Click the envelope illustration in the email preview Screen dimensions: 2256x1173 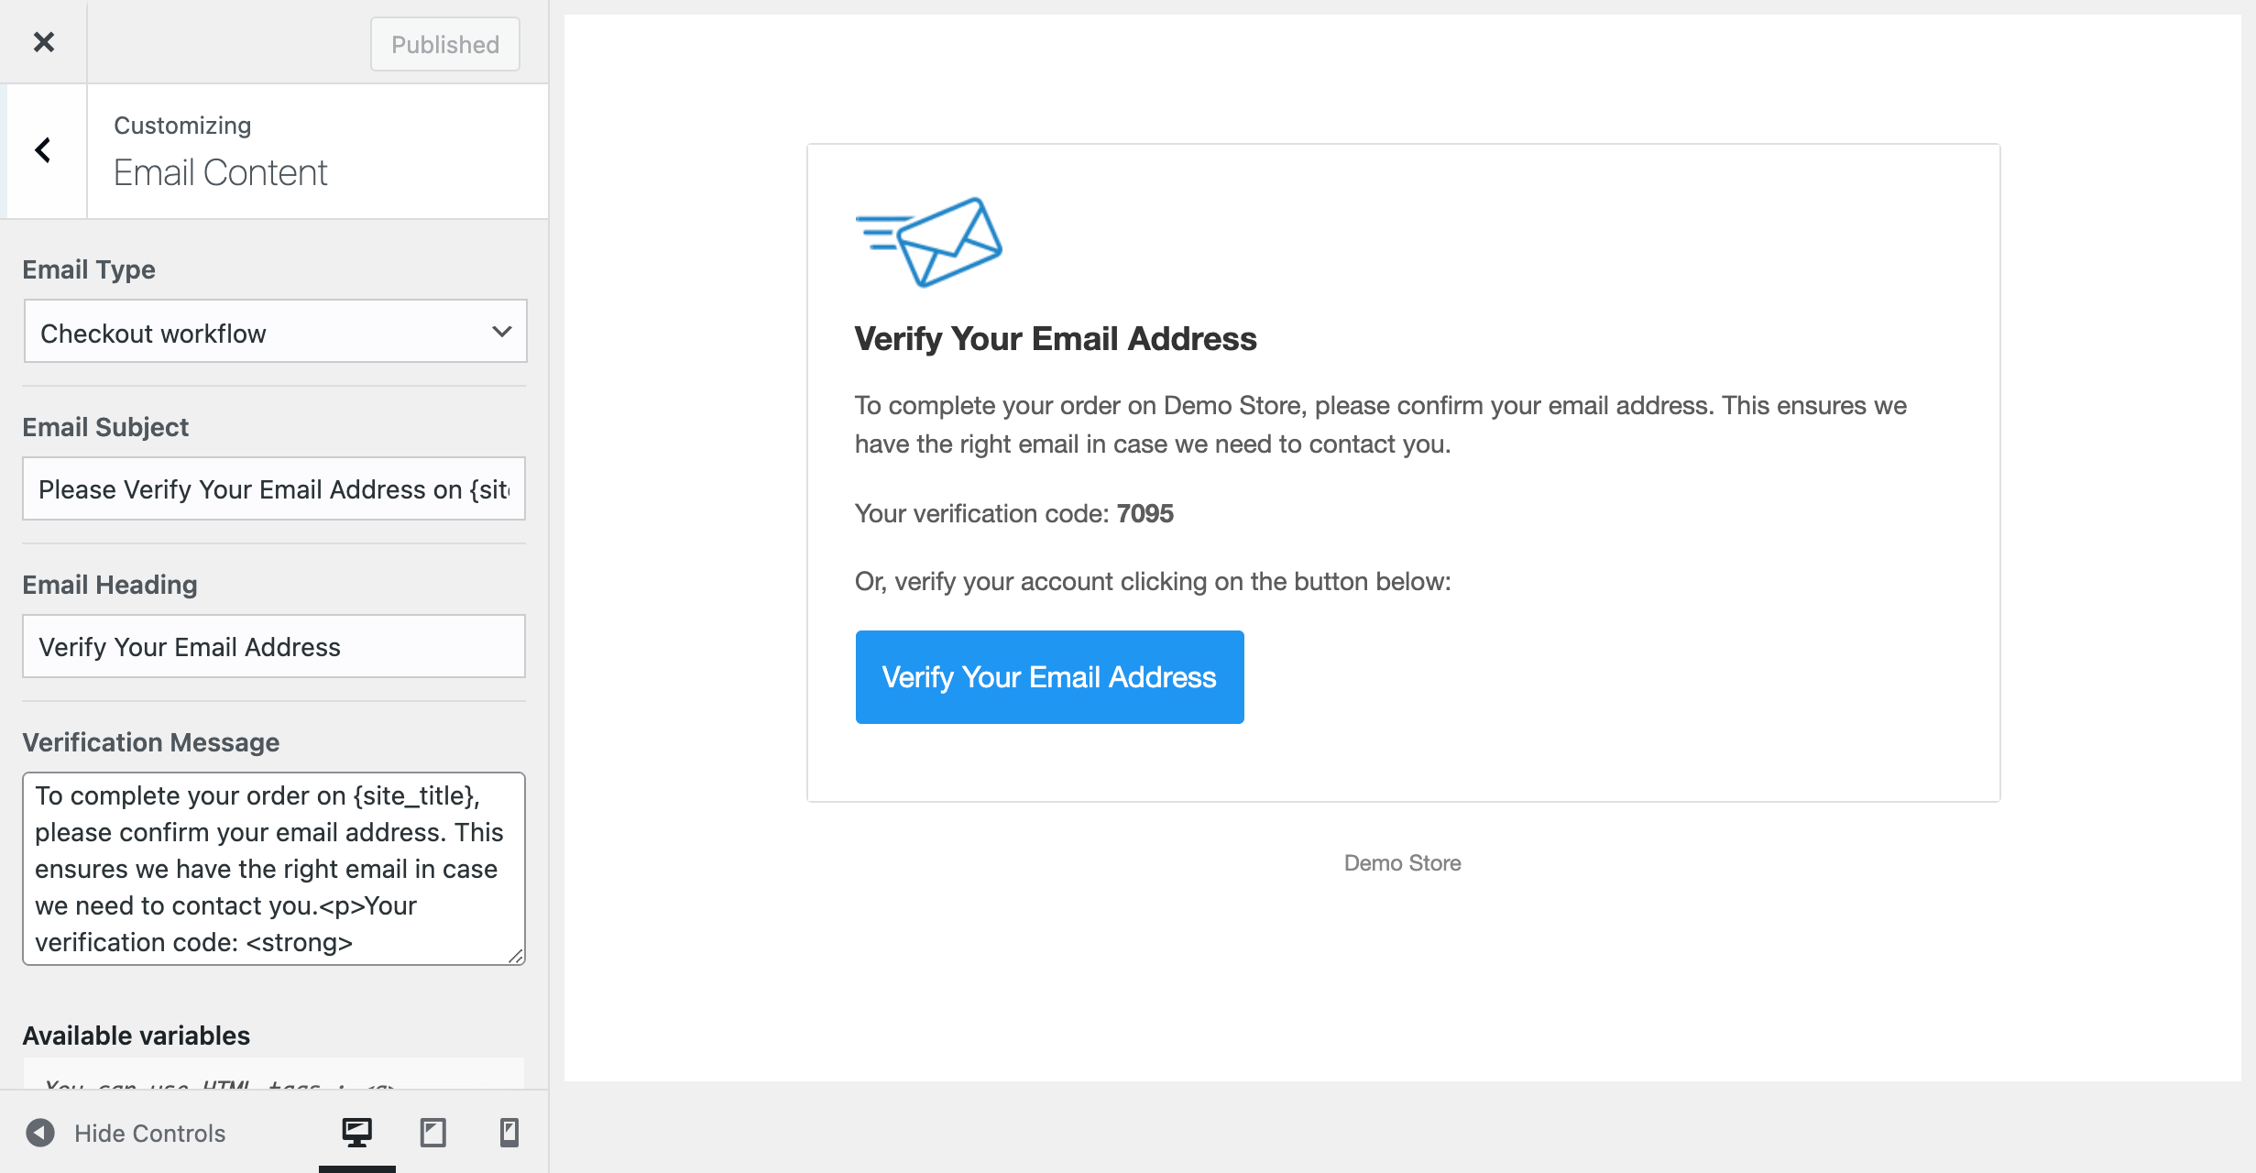929,241
